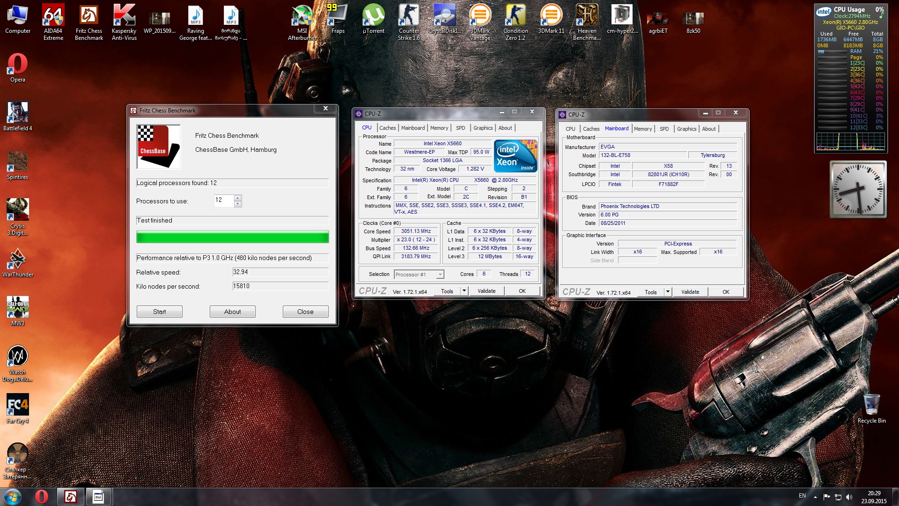Open CrystalDiskInfo shortcut
The width and height of the screenshot is (899, 506).
[445, 20]
